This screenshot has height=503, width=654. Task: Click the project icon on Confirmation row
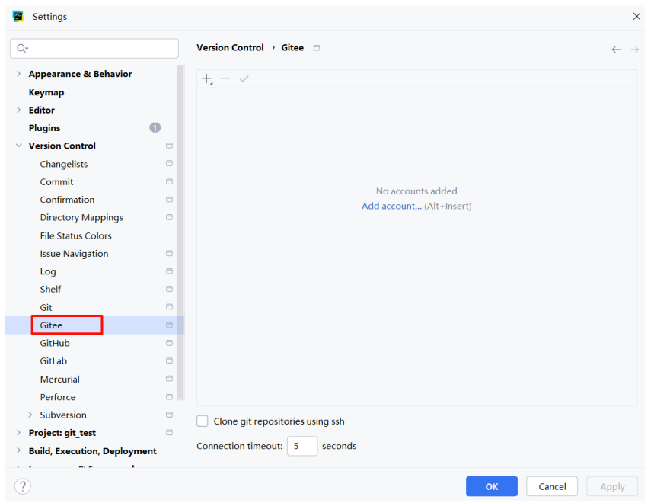169,200
